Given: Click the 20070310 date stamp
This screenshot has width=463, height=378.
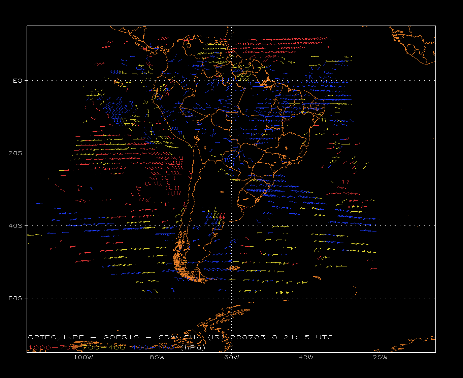Looking at the screenshot, I should coord(254,337).
